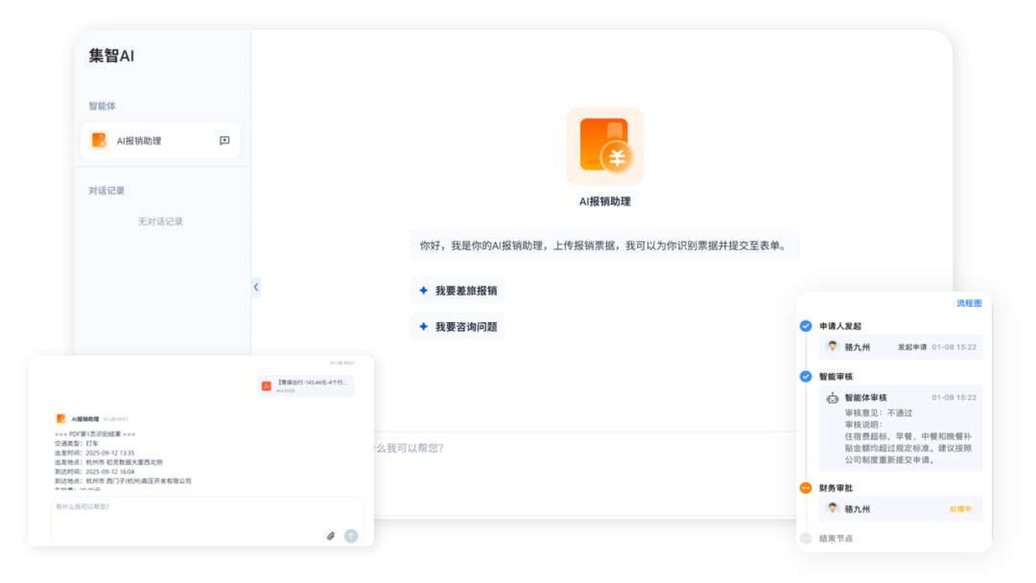Viewport: 1036px width, 583px height.
Task: Click 骆九州 avatar in 财务审批 row
Action: [833, 508]
